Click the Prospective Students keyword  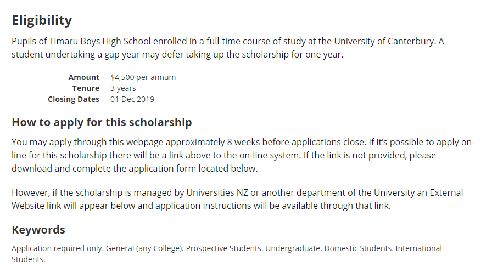point(225,248)
